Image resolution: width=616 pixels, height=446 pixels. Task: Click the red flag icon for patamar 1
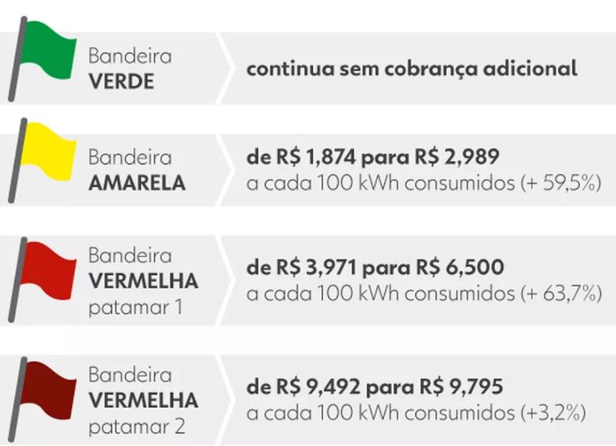pyautogui.click(x=42, y=280)
